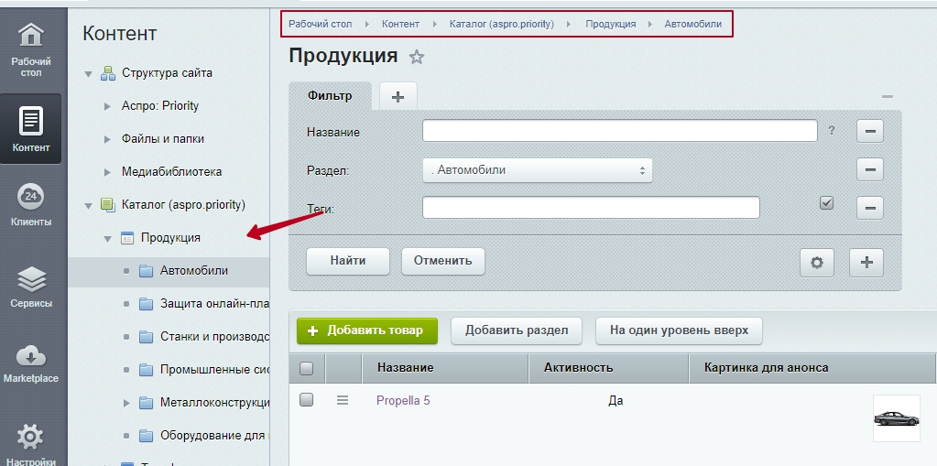The image size is (937, 466).
Task: Open the Клиенты section
Action: [30, 205]
